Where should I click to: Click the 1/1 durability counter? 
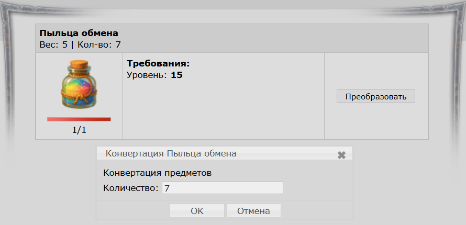pyautogui.click(x=79, y=131)
